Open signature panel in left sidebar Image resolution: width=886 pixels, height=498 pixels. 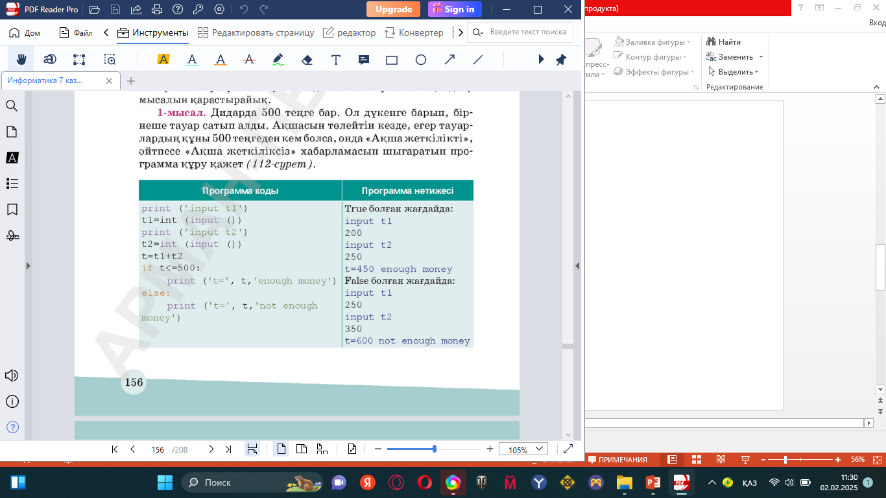click(12, 235)
